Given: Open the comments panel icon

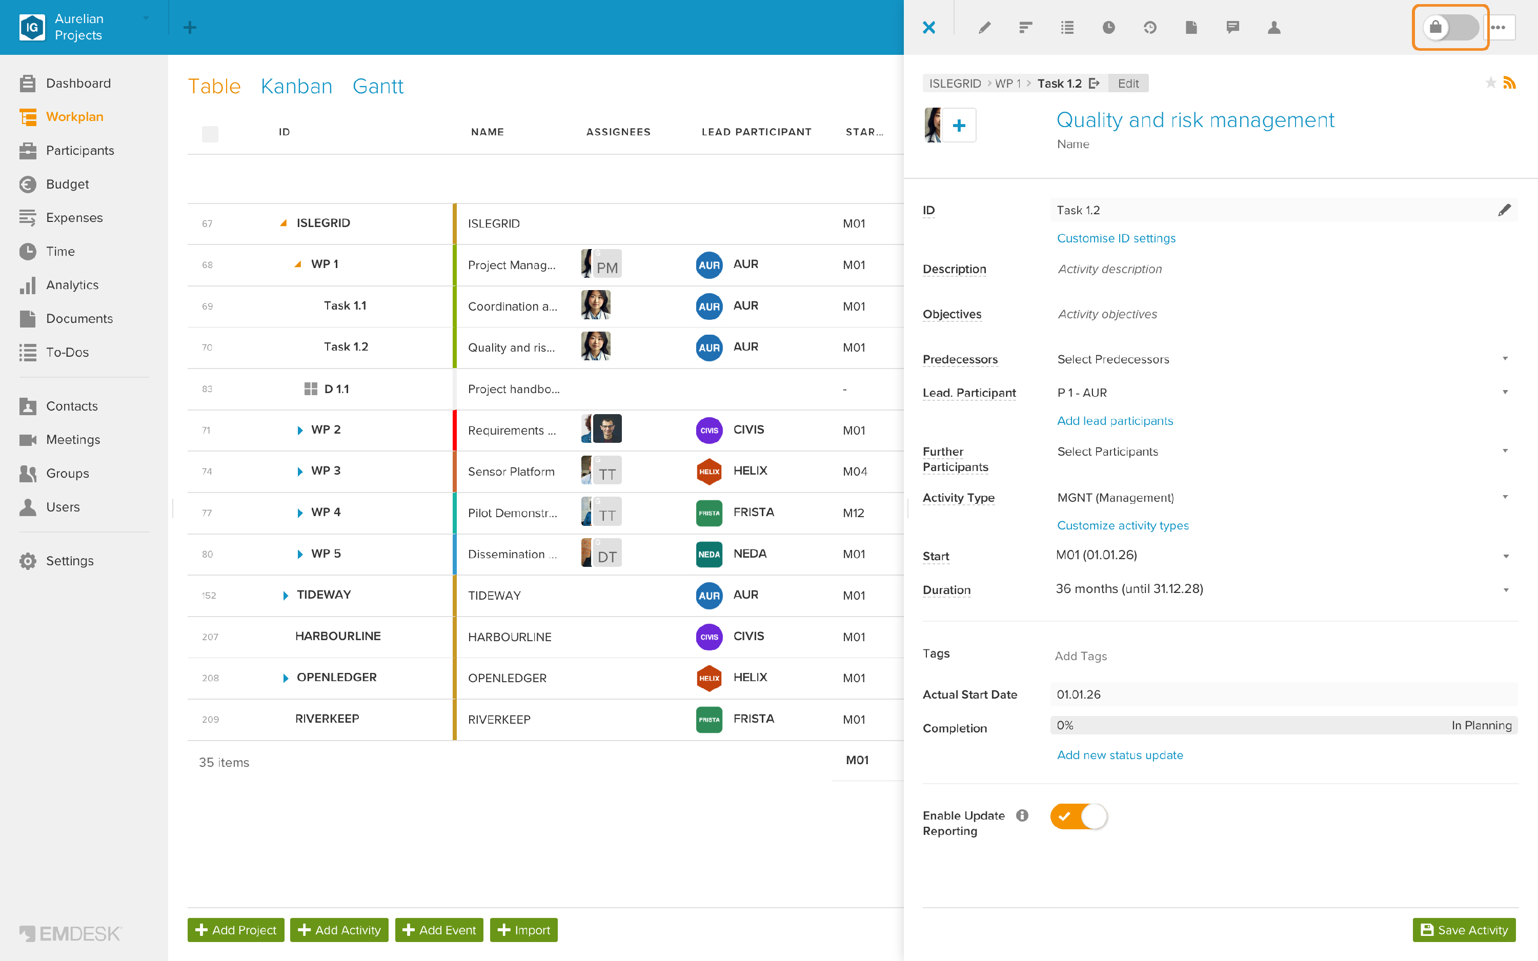Looking at the screenshot, I should point(1232,27).
